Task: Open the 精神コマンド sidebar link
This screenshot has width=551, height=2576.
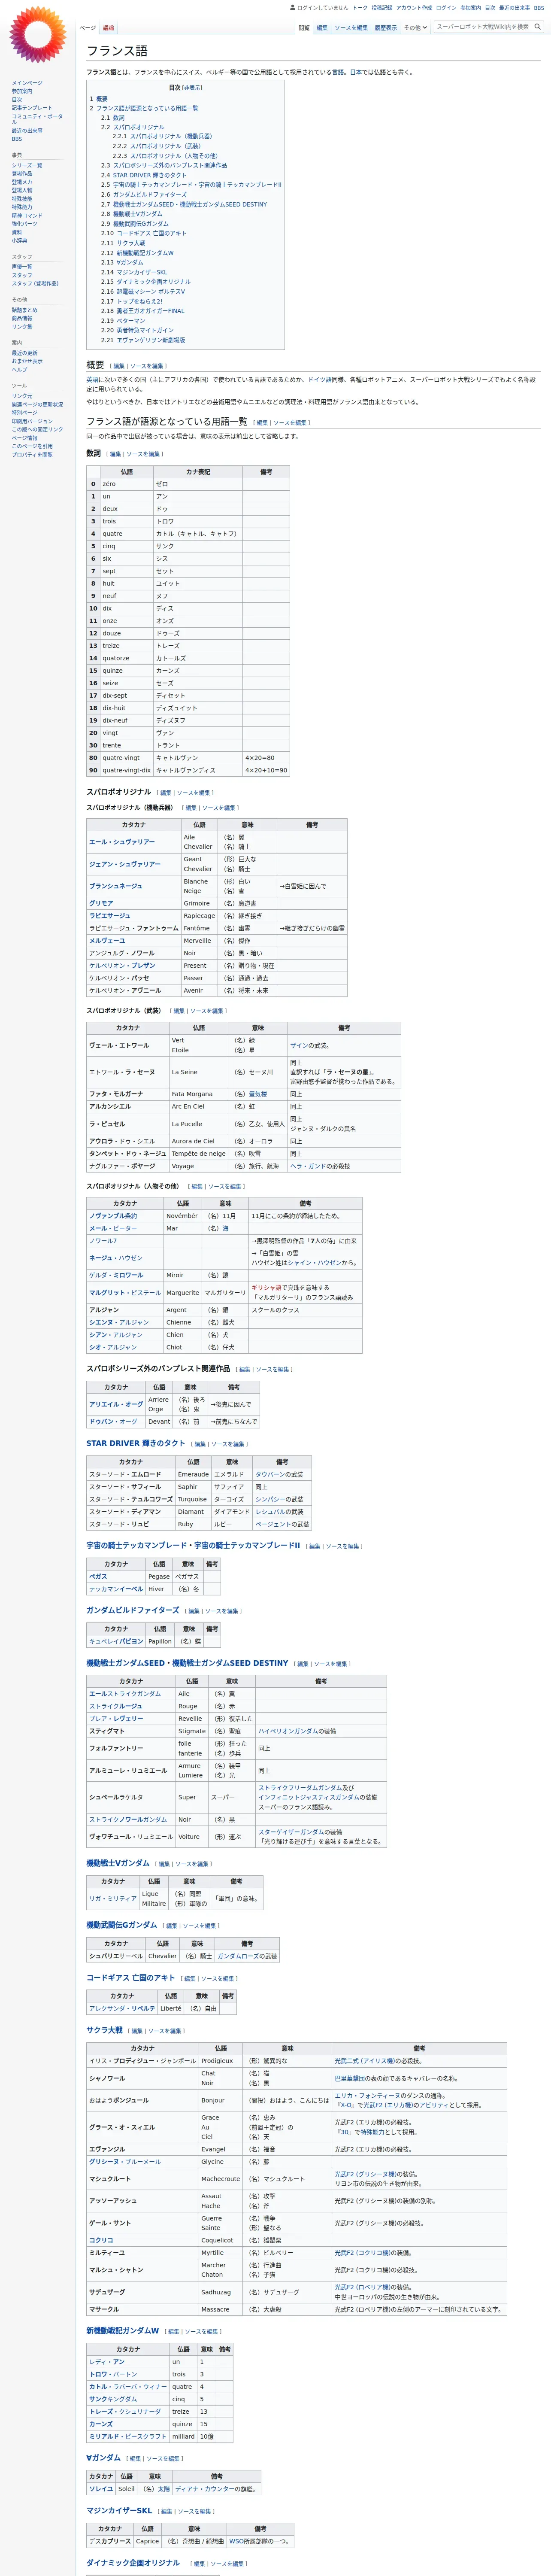Action: click(x=27, y=215)
